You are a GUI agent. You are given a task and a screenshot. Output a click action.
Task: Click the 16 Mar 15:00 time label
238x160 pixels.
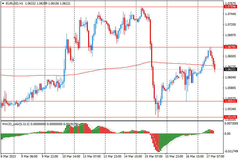(195, 156)
